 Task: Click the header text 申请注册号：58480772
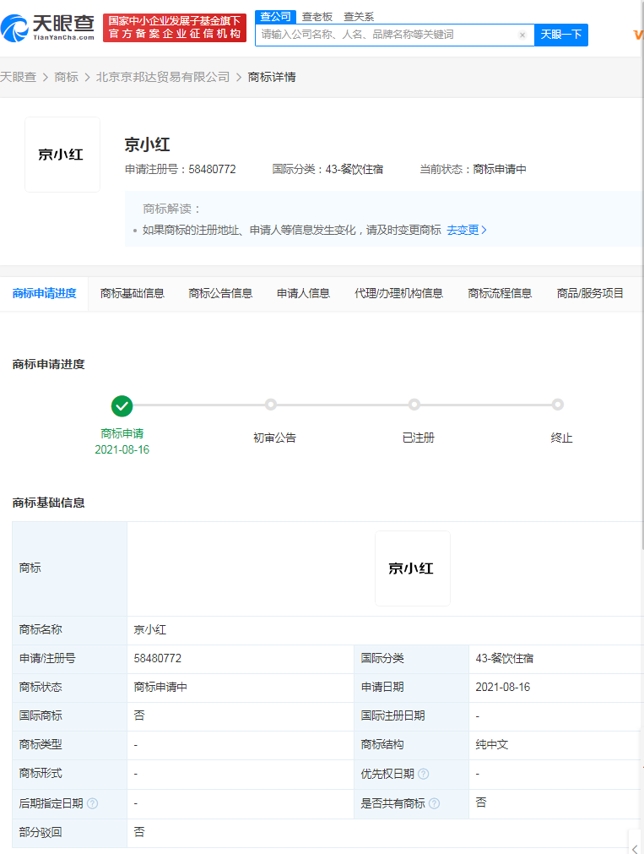click(180, 170)
